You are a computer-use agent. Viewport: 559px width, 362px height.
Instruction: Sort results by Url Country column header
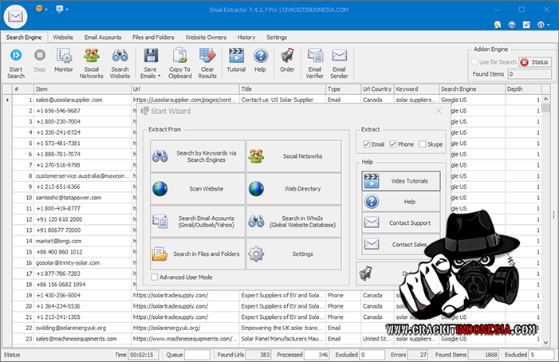click(376, 89)
